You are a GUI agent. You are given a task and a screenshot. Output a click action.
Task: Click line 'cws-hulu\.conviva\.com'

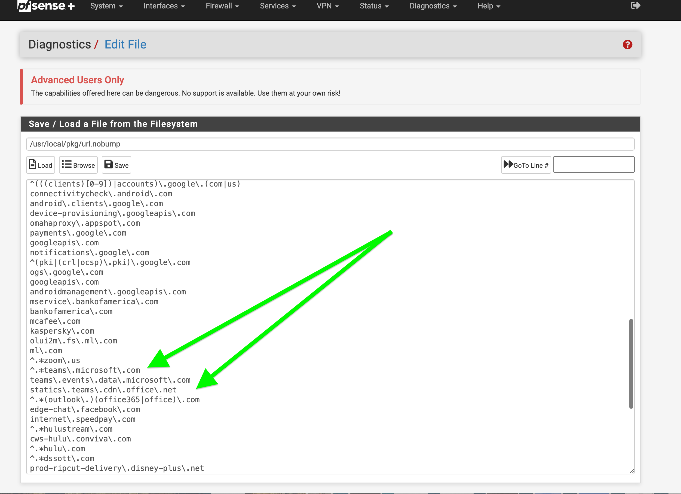[x=81, y=439]
